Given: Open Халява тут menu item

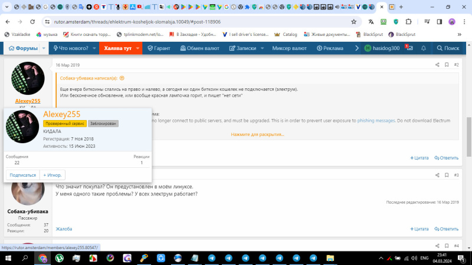Looking at the screenshot, I should point(117,48).
